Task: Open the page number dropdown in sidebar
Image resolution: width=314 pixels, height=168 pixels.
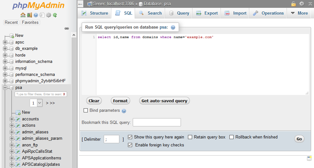Action: (x=36, y=103)
